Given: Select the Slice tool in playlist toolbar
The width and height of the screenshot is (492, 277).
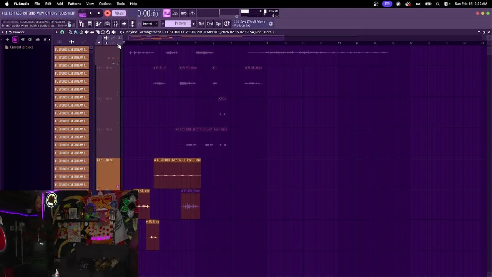Looking at the screenshot, I should point(98,32).
